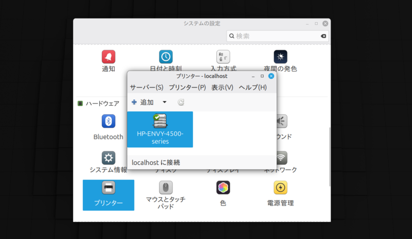Open the 色 (Color) settings icon
Image resolution: width=412 pixels, height=239 pixels.
pos(223,188)
